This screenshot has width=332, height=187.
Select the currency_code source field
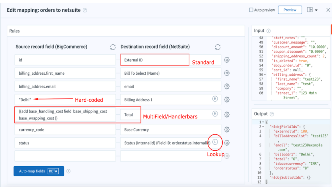point(65,130)
